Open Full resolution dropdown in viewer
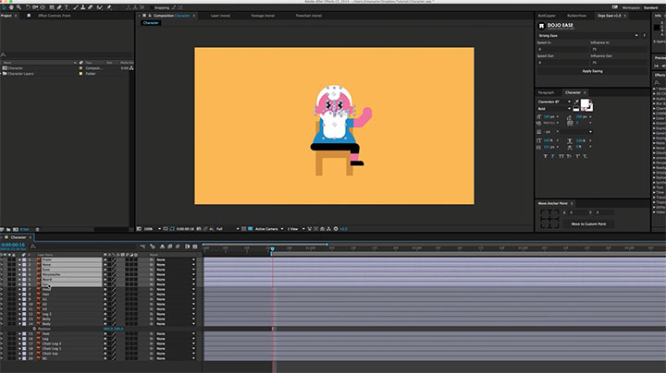 point(228,229)
